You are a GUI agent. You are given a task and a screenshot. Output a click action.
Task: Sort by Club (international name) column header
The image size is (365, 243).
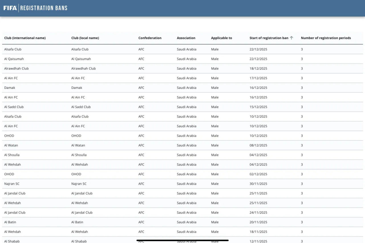click(25, 38)
